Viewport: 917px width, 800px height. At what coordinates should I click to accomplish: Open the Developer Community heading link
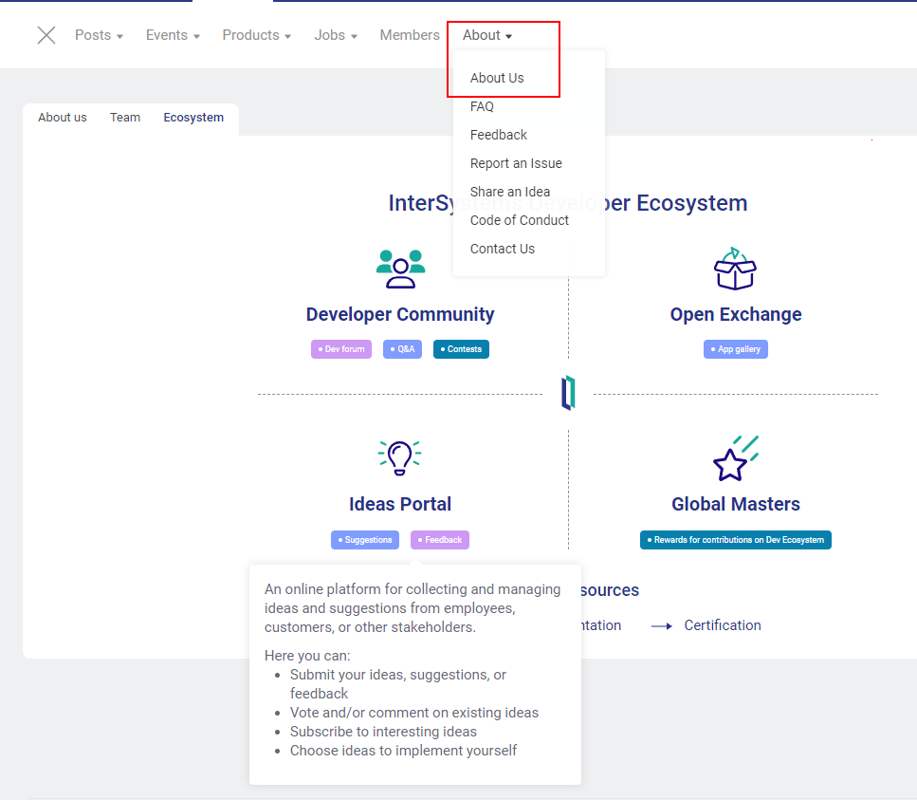[400, 314]
